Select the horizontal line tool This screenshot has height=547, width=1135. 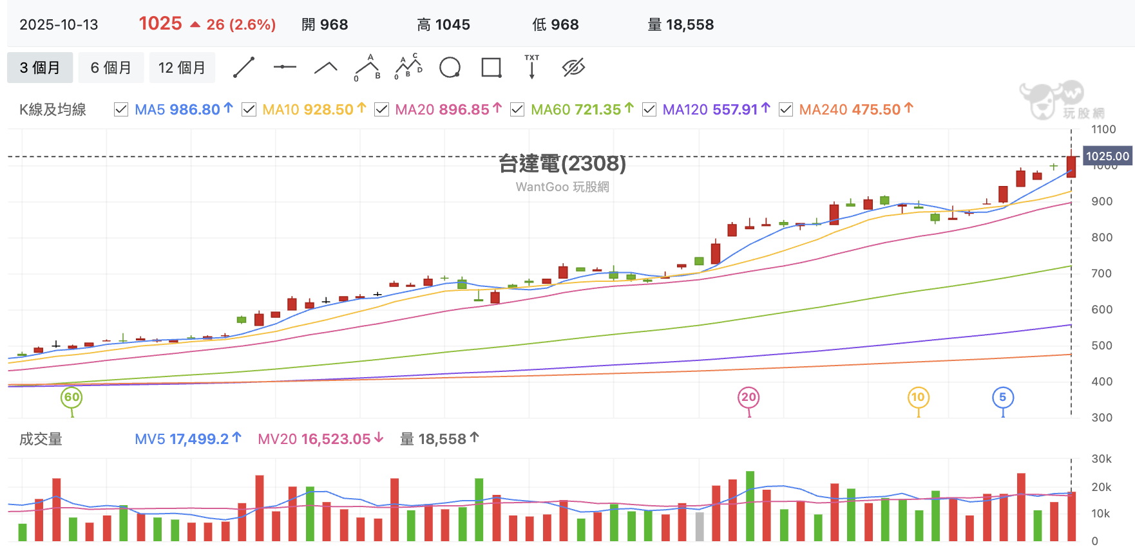pyautogui.click(x=285, y=67)
